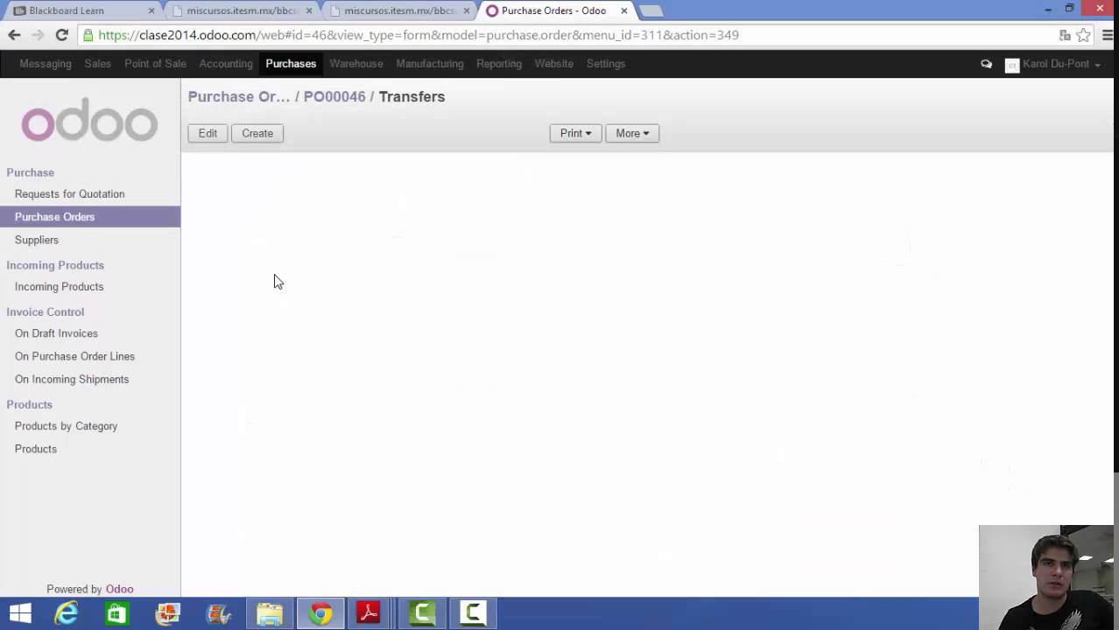Viewport: 1119px width, 630px height.
Task: Open the Messaging menu
Action: 46,64
